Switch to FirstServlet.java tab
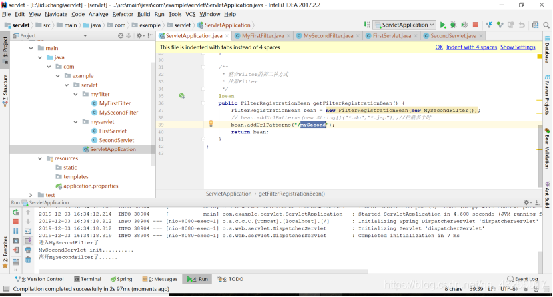The width and height of the screenshot is (553, 297). 392,35
